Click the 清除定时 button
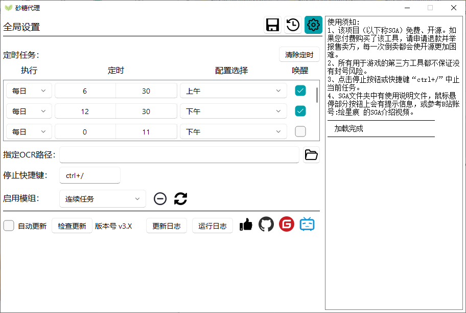Image resolution: width=466 pixels, height=313 pixels. click(x=299, y=54)
